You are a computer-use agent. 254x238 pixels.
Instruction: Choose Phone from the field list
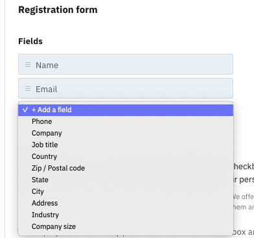[126, 121]
